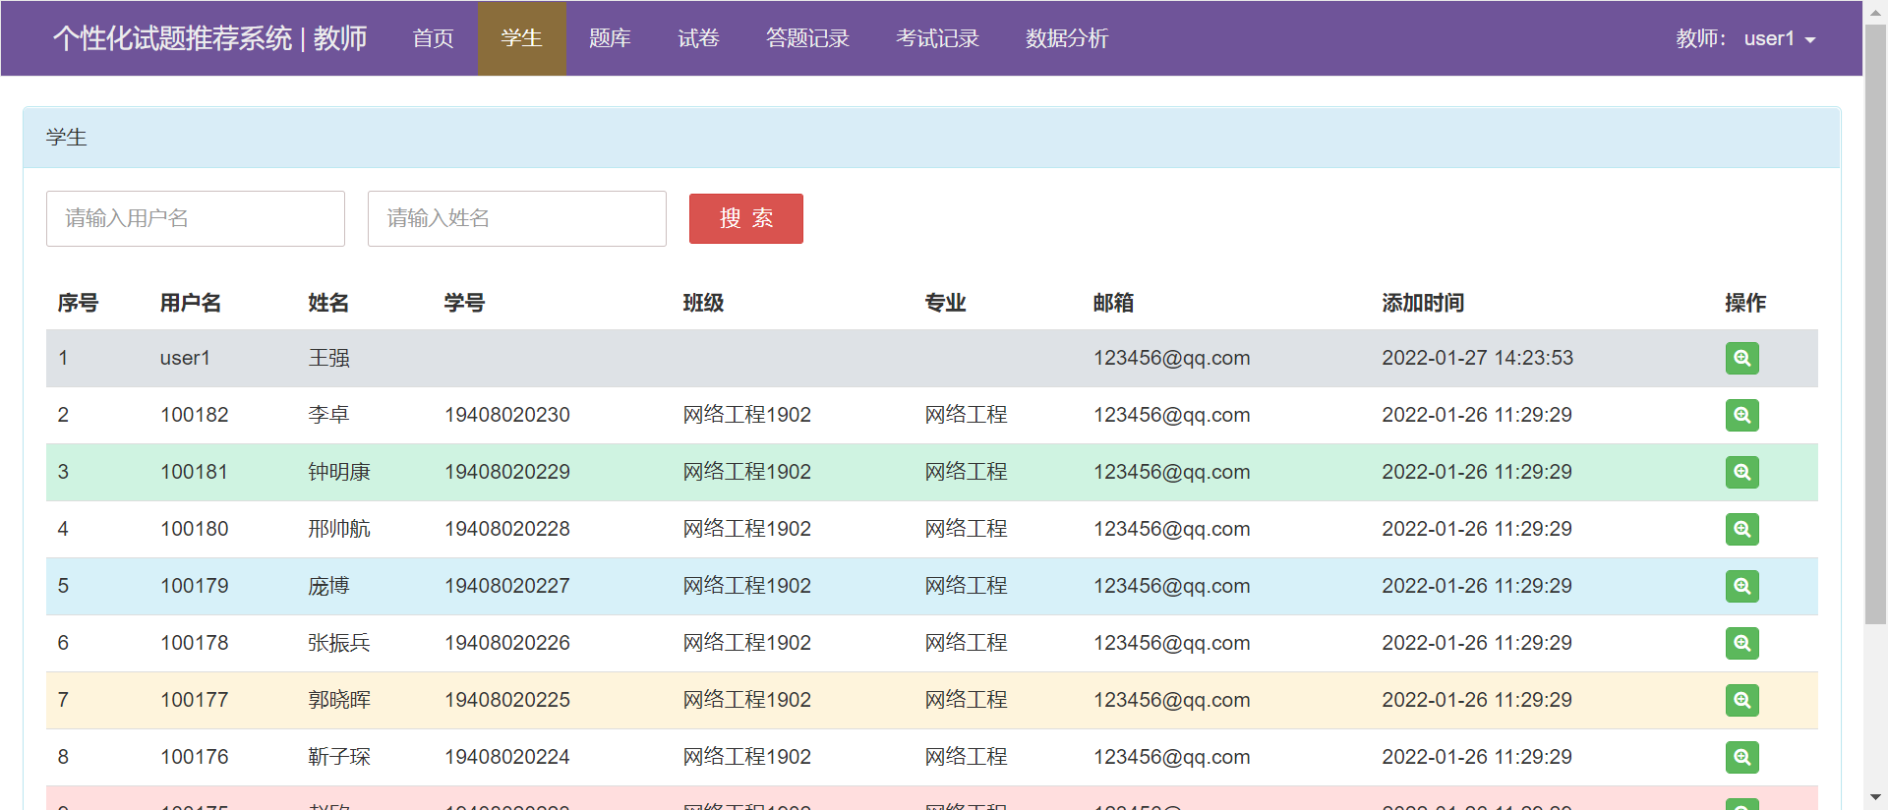Expand the 教师 user1 dropdown
This screenshot has height=810, width=1888.
[x=1745, y=38]
